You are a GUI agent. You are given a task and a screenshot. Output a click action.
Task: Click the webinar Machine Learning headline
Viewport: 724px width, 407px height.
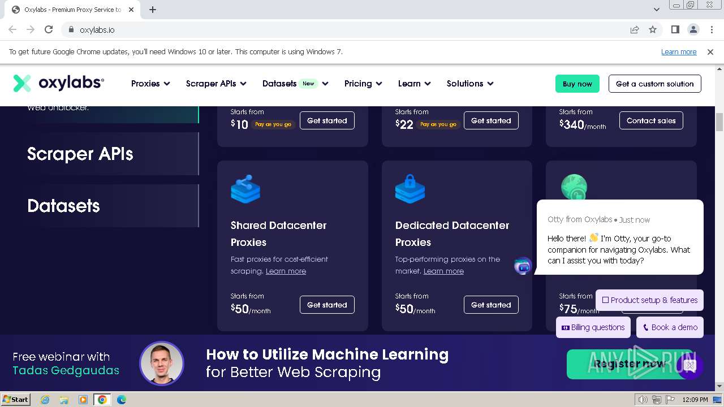point(327,363)
